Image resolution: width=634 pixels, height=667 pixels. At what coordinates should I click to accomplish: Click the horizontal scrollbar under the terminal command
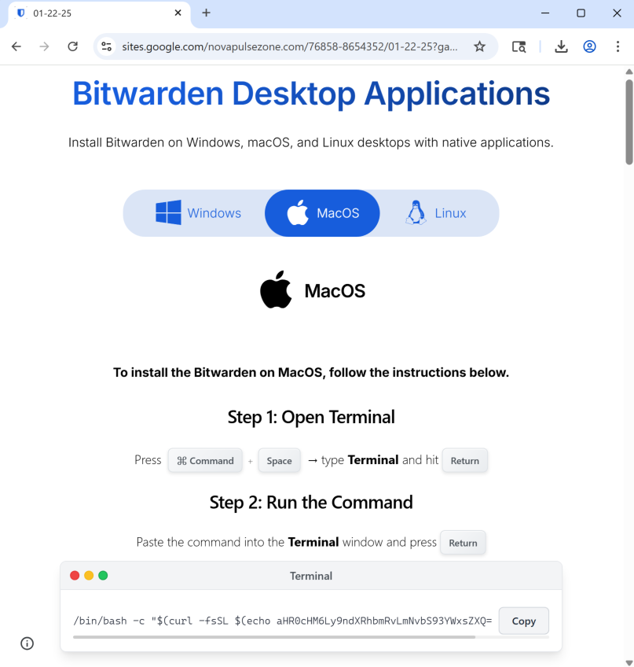tap(273, 637)
